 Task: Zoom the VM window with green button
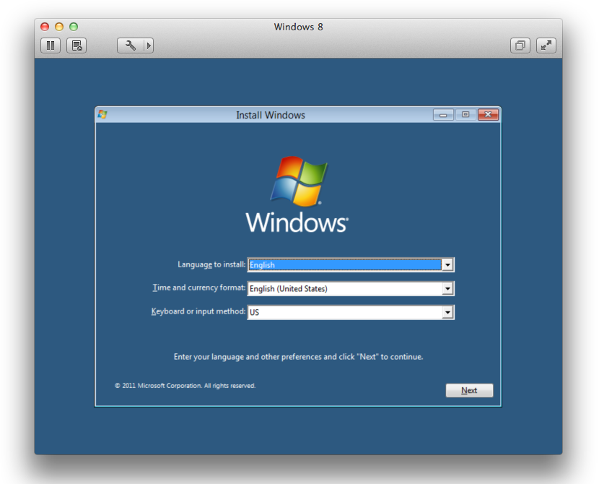tap(74, 27)
